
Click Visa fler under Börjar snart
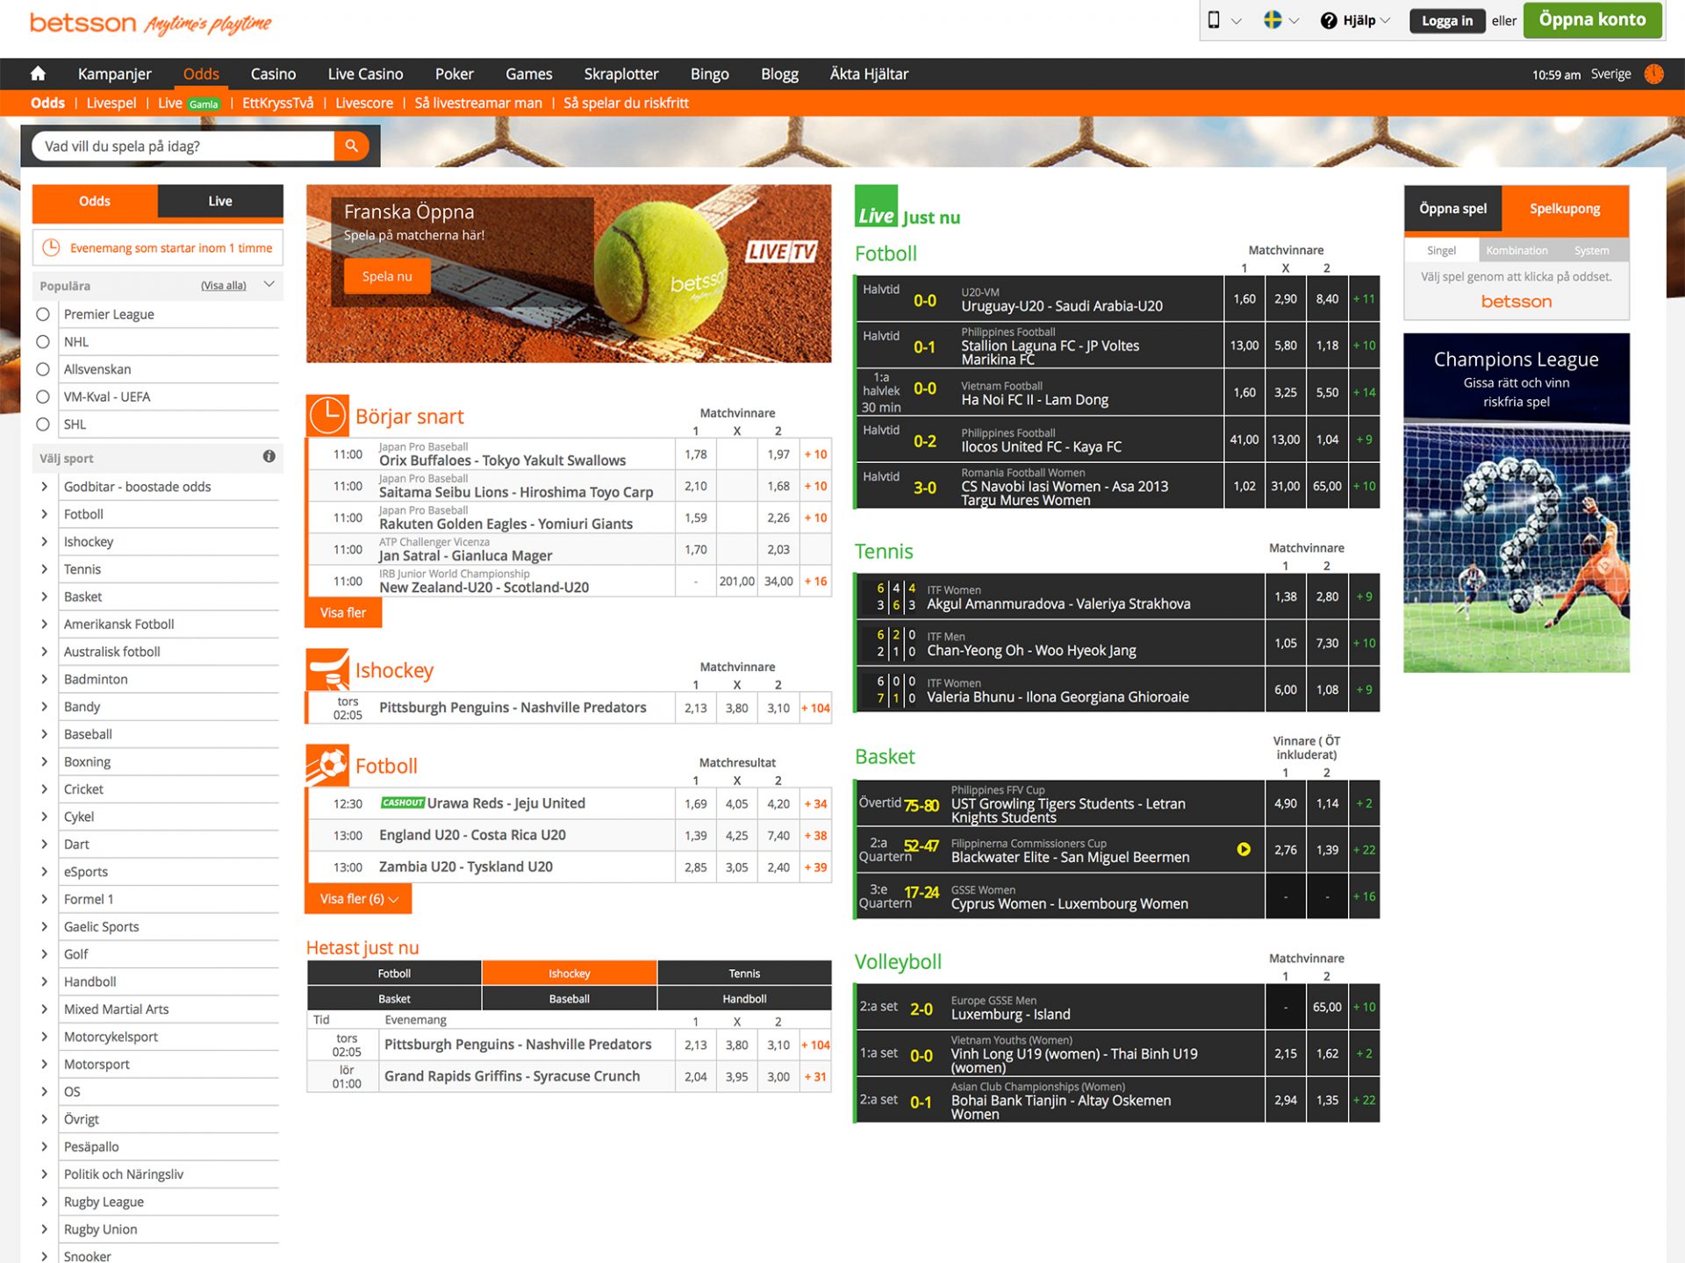pos(343,613)
